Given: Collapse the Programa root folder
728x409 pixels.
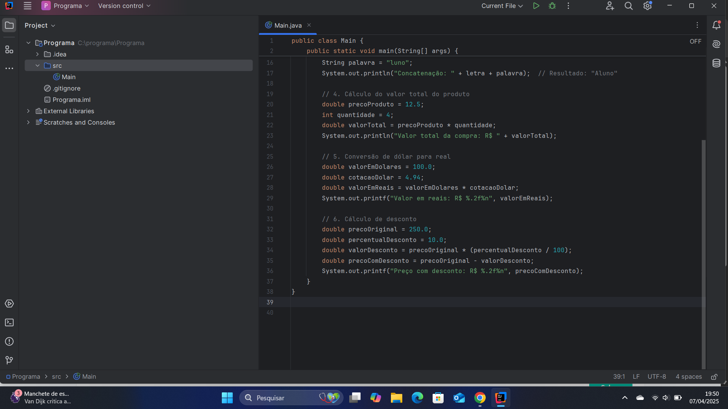Looking at the screenshot, I should click(x=28, y=43).
